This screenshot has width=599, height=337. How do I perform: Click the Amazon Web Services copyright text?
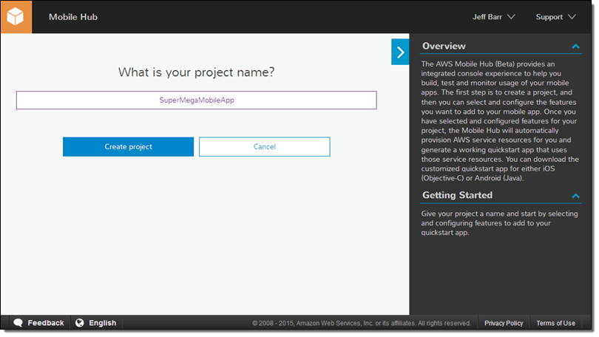coord(362,324)
